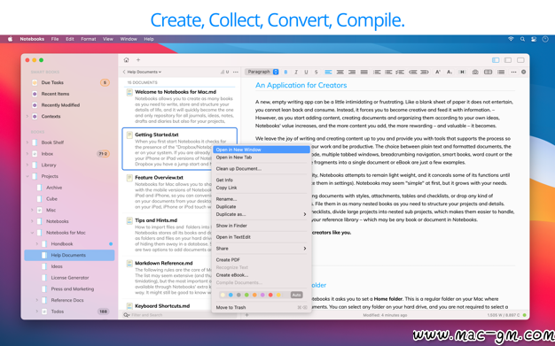Click the camera icon in formatting toolbar
Image resolution: width=555 pixels, height=346 pixels.
point(475,72)
